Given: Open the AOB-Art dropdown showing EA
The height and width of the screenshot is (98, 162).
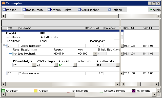Looking at the screenshot, I should [x=75, y=65].
